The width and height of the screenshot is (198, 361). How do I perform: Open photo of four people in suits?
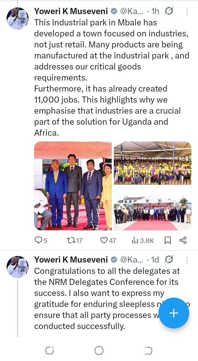point(73,186)
